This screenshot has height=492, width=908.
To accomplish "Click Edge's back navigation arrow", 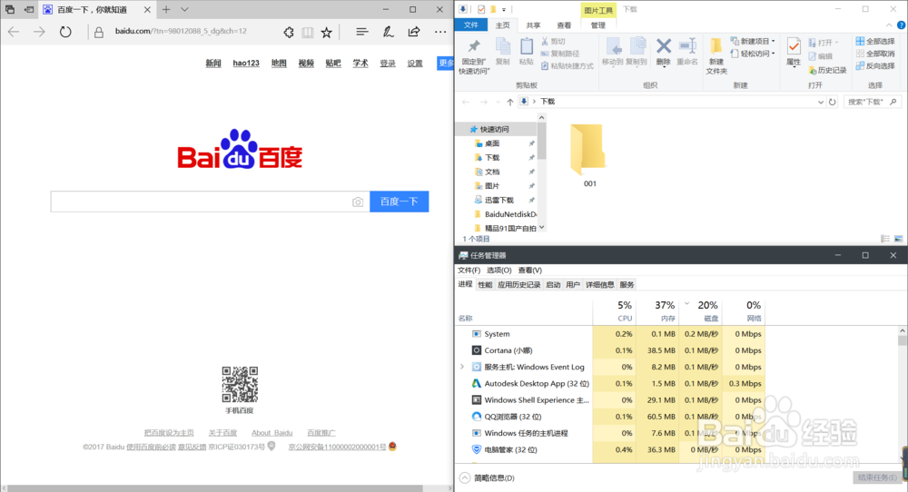I will (x=14, y=32).
